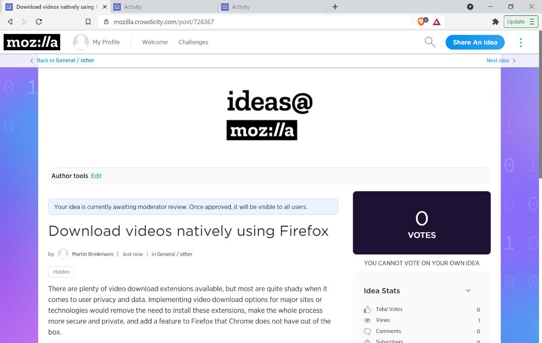Click the Brave Rewards triangle icon
Viewport: 542px width, 343px height.
click(437, 22)
